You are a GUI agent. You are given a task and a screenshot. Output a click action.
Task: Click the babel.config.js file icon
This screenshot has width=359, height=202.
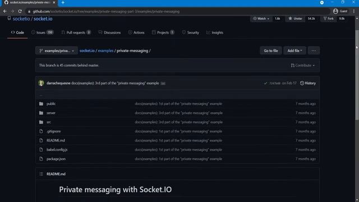(x=41, y=150)
